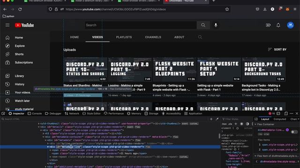Open Explore in the sidebar
This screenshot has width=300, height=168.
pyautogui.click(x=20, y=46)
